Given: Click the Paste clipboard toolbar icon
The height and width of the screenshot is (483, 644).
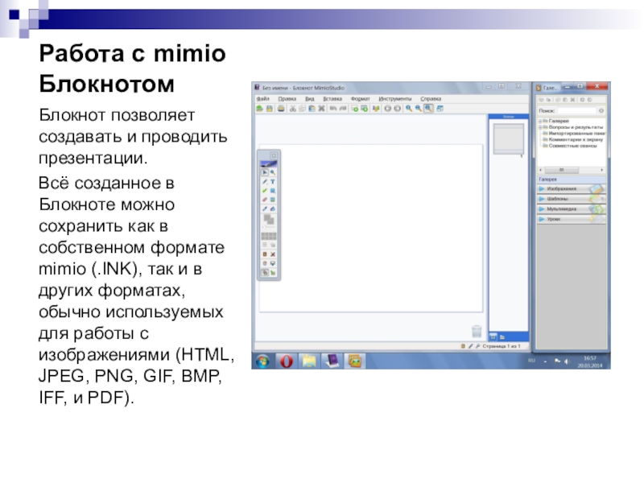Looking at the screenshot, I should coord(312,109).
